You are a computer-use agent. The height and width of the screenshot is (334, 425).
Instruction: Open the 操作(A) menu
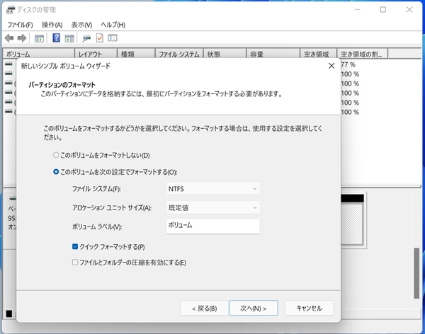[x=52, y=25]
